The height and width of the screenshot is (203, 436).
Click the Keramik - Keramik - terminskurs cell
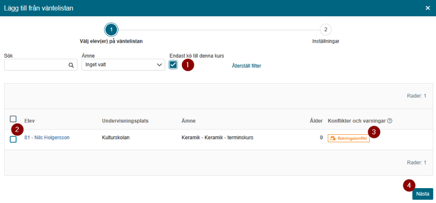(x=217, y=137)
